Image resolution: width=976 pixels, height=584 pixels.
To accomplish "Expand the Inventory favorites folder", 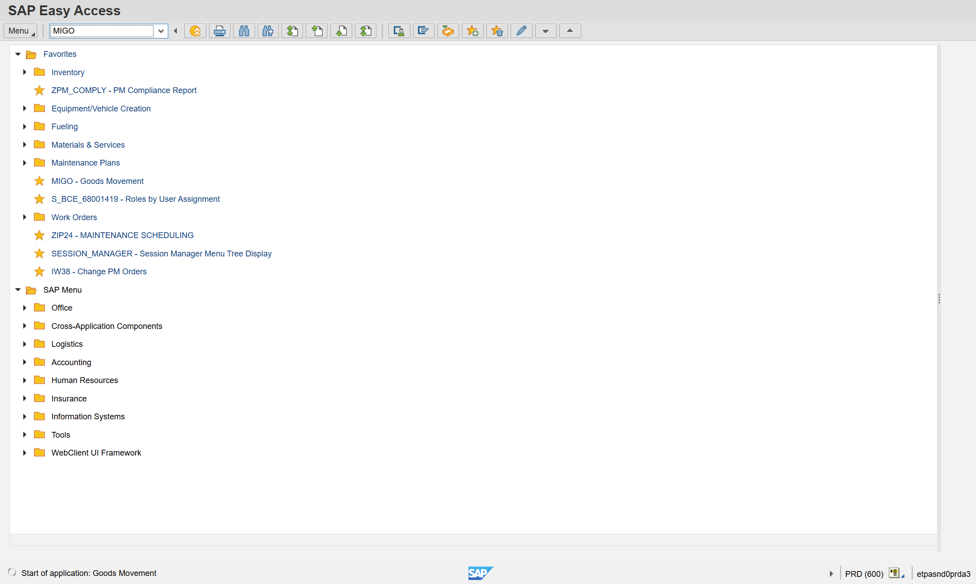I will tap(25, 72).
